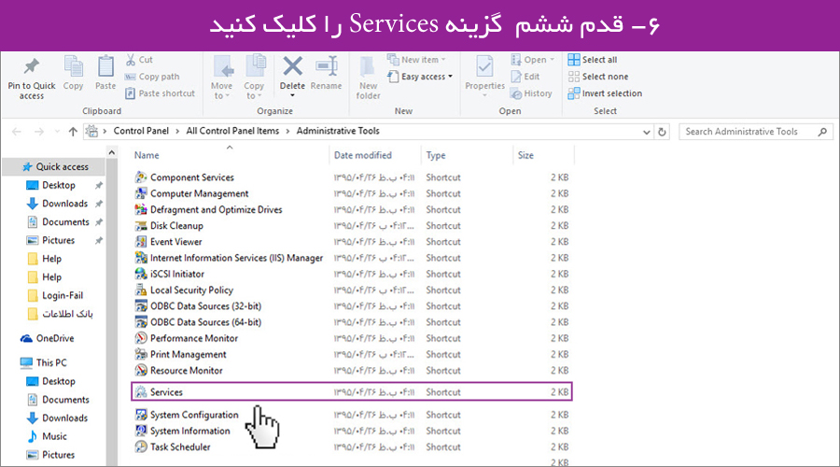Click the Paste ribbon icon

(105, 67)
